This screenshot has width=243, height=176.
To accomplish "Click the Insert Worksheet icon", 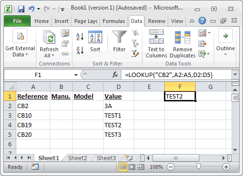I will tap(129, 158).
